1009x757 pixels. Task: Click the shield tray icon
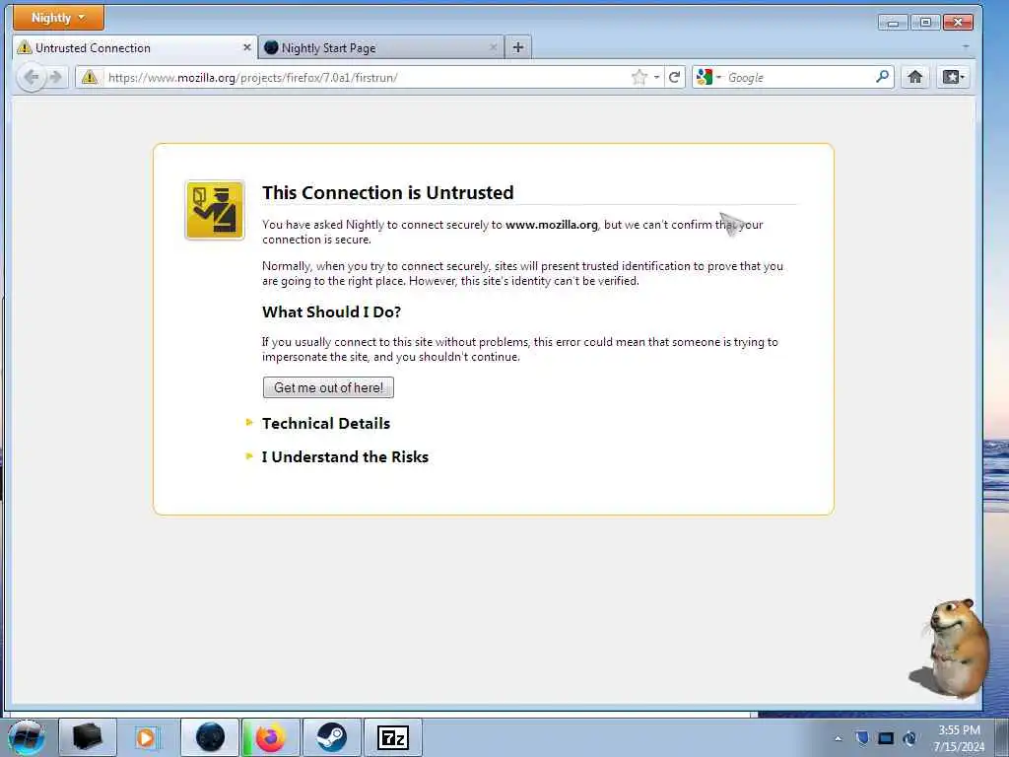pyautogui.click(x=862, y=737)
